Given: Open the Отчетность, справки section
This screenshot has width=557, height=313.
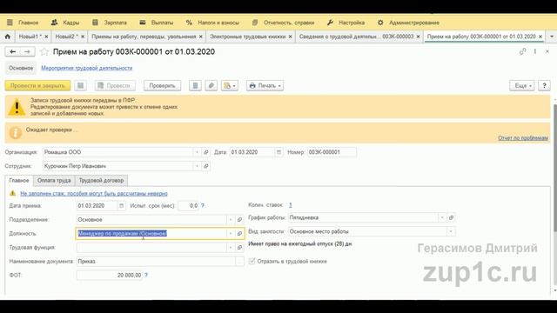Looking at the screenshot, I should pos(284,23).
